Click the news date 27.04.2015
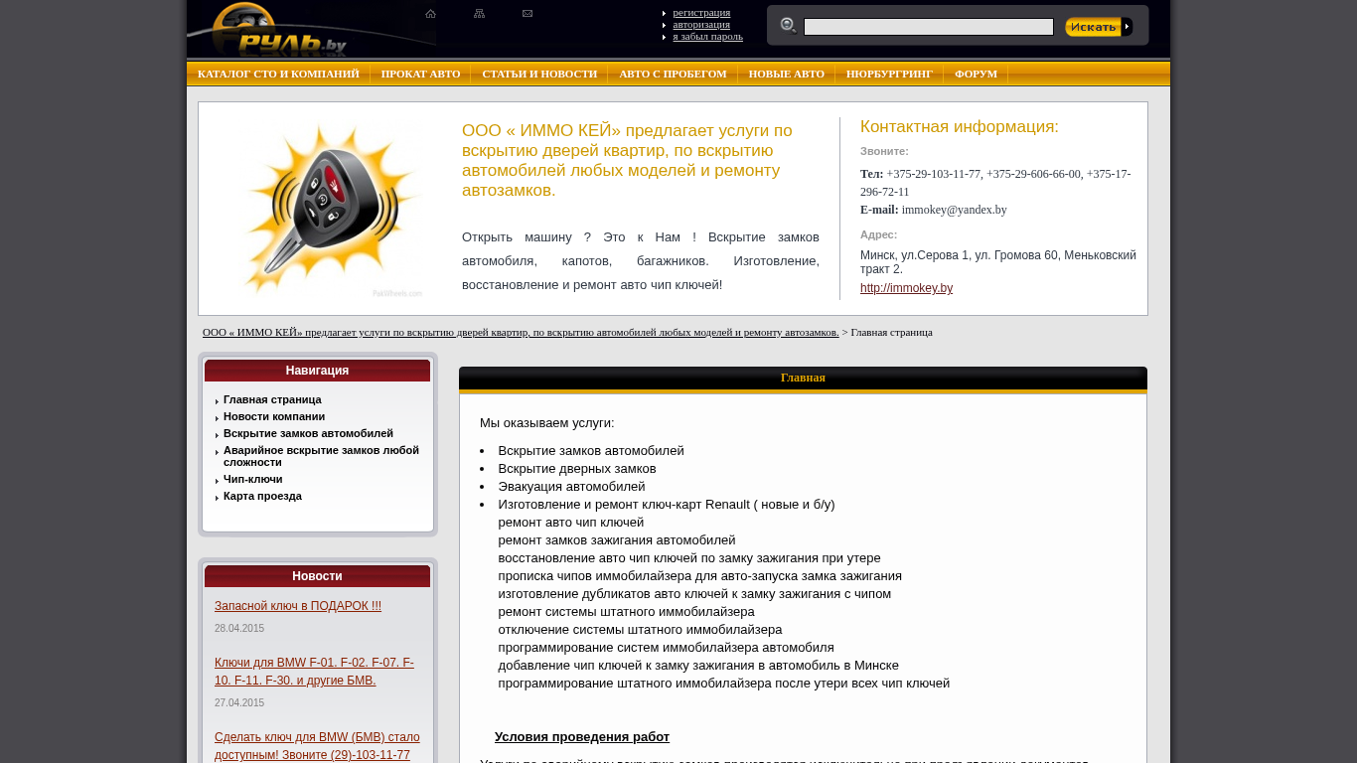The image size is (1357, 763). (239, 703)
